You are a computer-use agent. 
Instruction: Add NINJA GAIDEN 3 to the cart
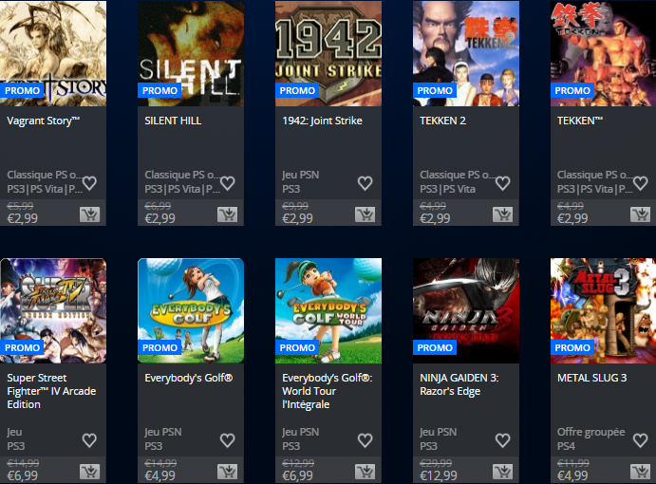coord(502,472)
